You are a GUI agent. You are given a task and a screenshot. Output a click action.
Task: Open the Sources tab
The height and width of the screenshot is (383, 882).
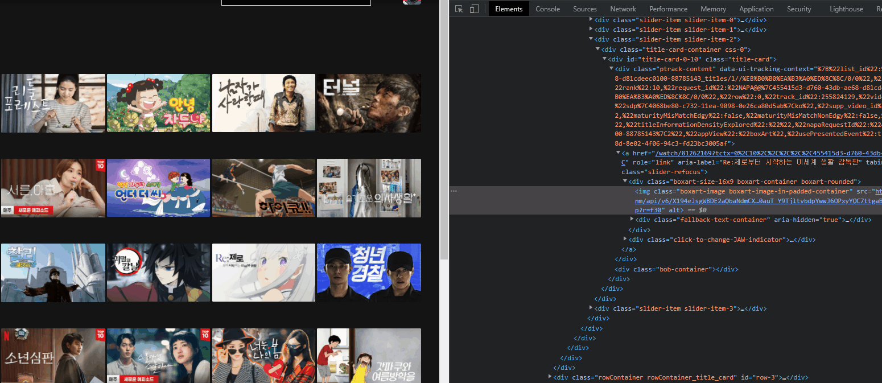(x=585, y=9)
